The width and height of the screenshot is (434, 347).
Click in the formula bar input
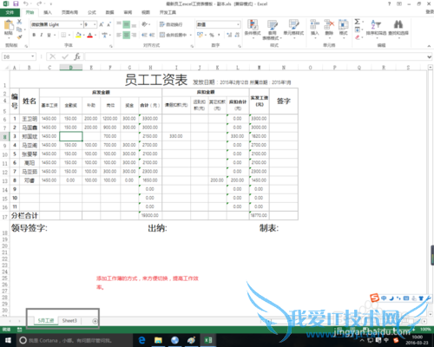pos(254,56)
